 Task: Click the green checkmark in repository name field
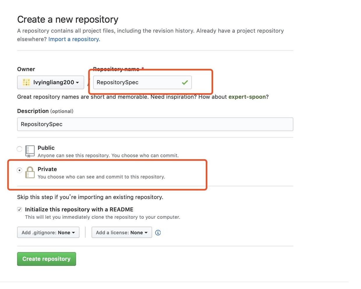click(185, 82)
